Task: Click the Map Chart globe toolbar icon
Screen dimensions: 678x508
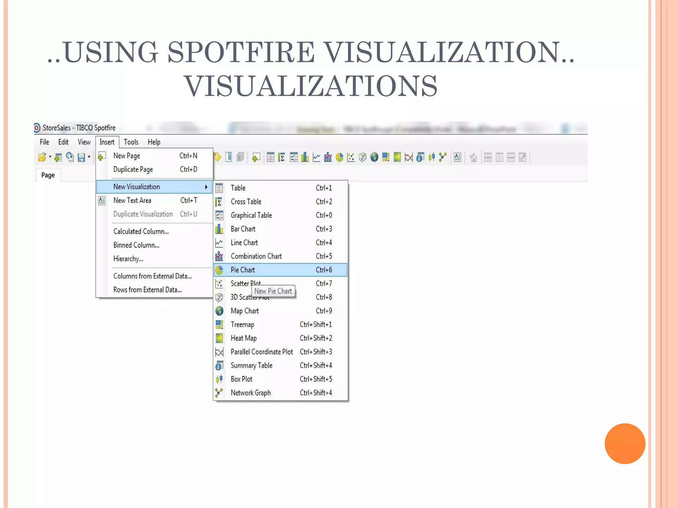Action: click(x=374, y=157)
